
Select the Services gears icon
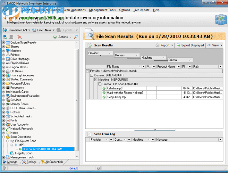8,100
